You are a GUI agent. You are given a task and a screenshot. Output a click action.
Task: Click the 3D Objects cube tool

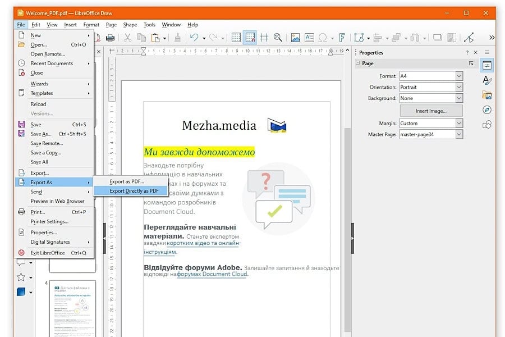pos(21,292)
